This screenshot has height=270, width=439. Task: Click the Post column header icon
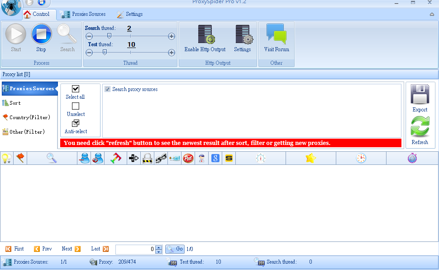click(188, 159)
